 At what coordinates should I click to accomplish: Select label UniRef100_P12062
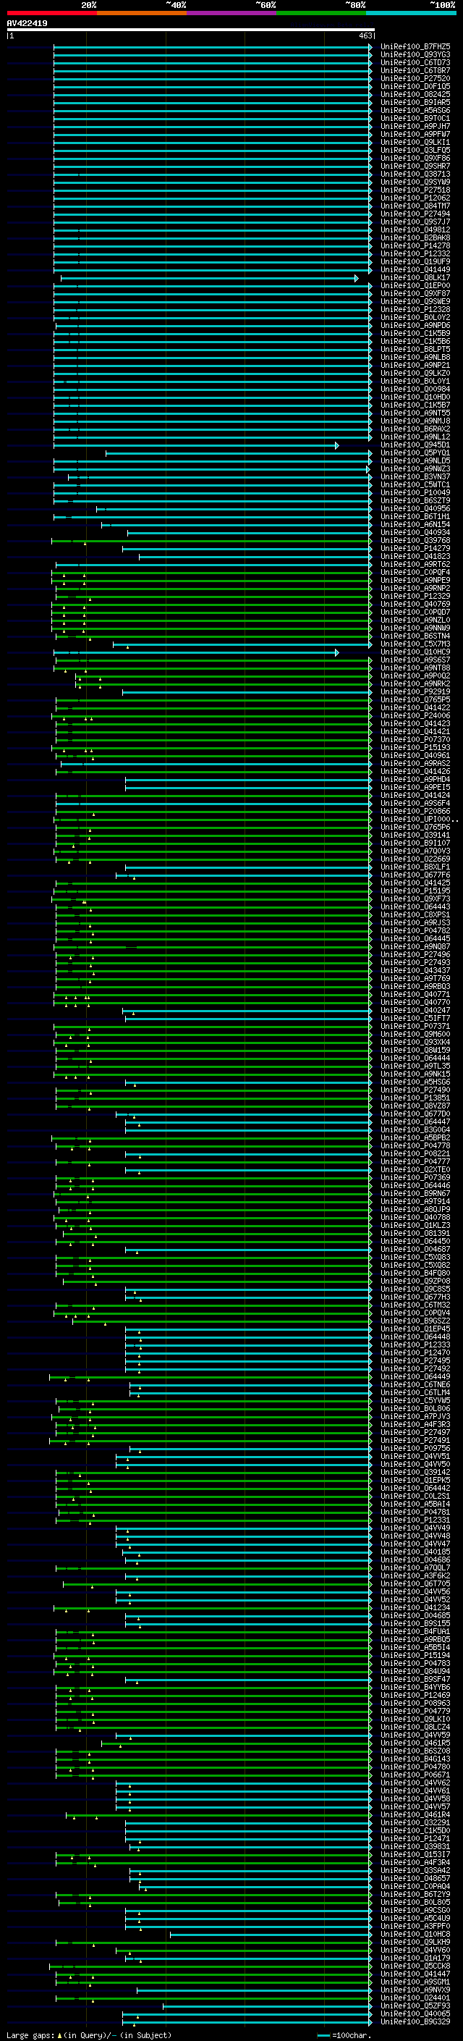pyautogui.click(x=415, y=198)
